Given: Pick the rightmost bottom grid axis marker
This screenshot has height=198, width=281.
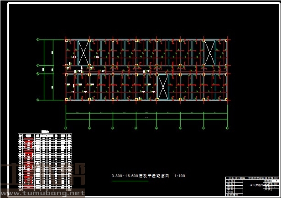Looking at the screenshot, I should click(x=227, y=129).
